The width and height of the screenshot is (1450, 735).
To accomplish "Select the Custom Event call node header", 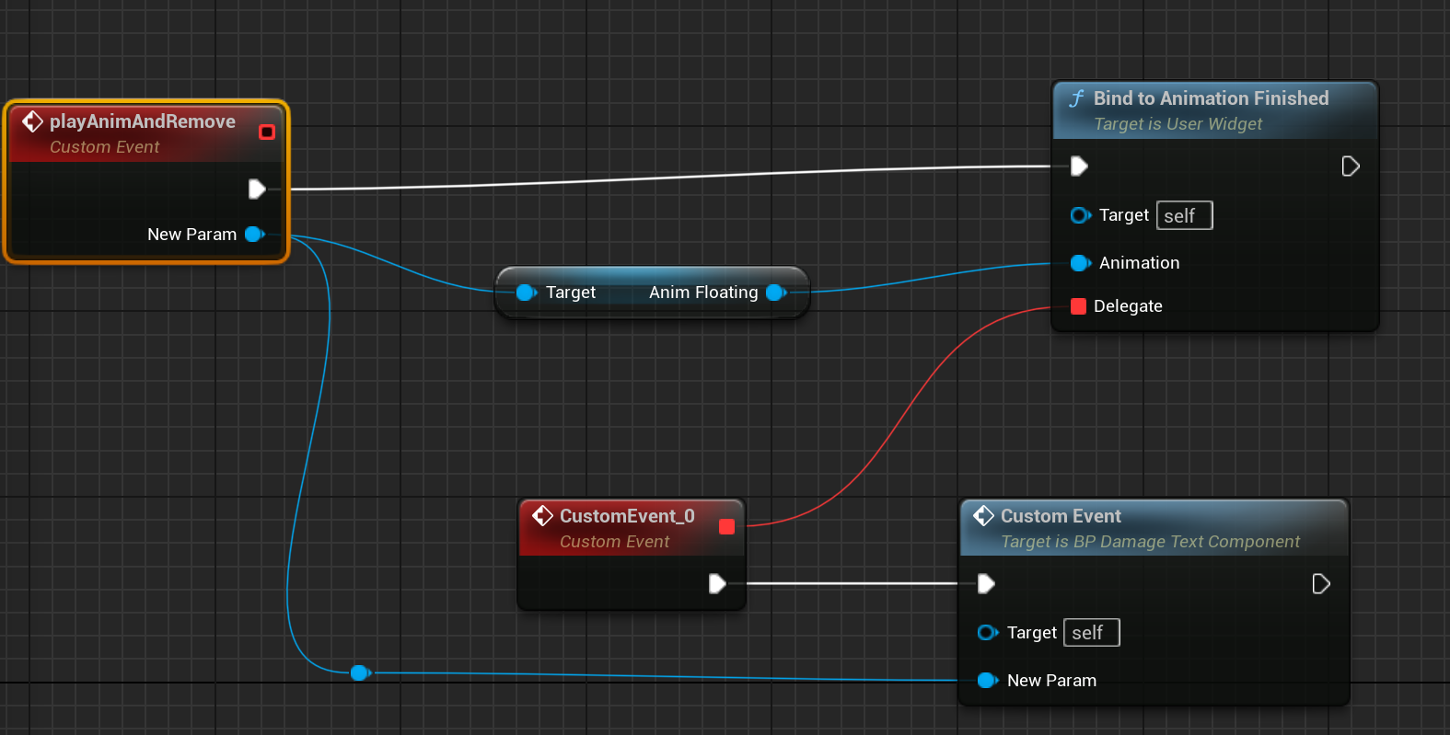I will pyautogui.click(x=1154, y=528).
